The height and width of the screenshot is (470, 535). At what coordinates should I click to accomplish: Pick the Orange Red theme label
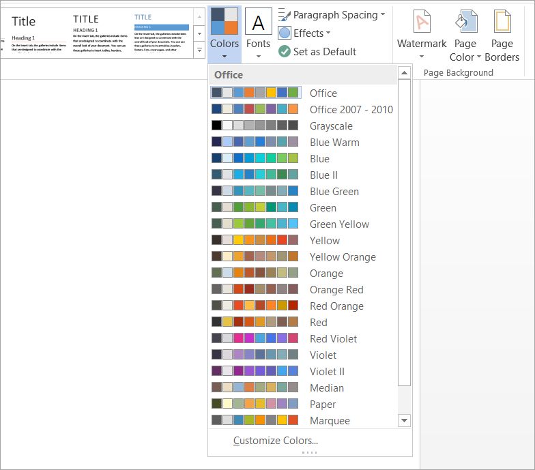click(336, 289)
